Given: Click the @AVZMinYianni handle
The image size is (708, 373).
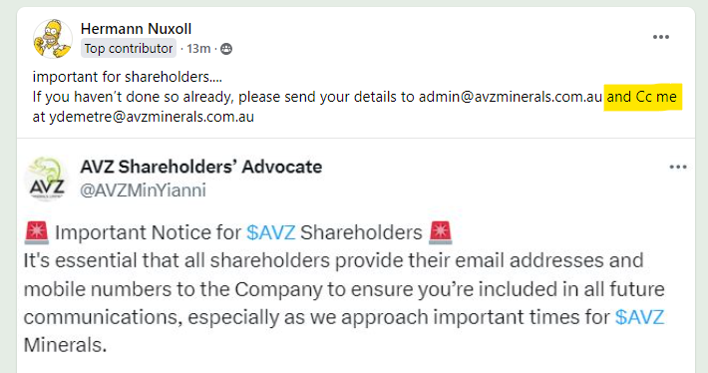Looking at the screenshot, I should (x=143, y=190).
